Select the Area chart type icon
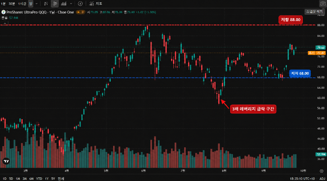The height and width of the screenshot is (181, 327). tap(63, 4)
